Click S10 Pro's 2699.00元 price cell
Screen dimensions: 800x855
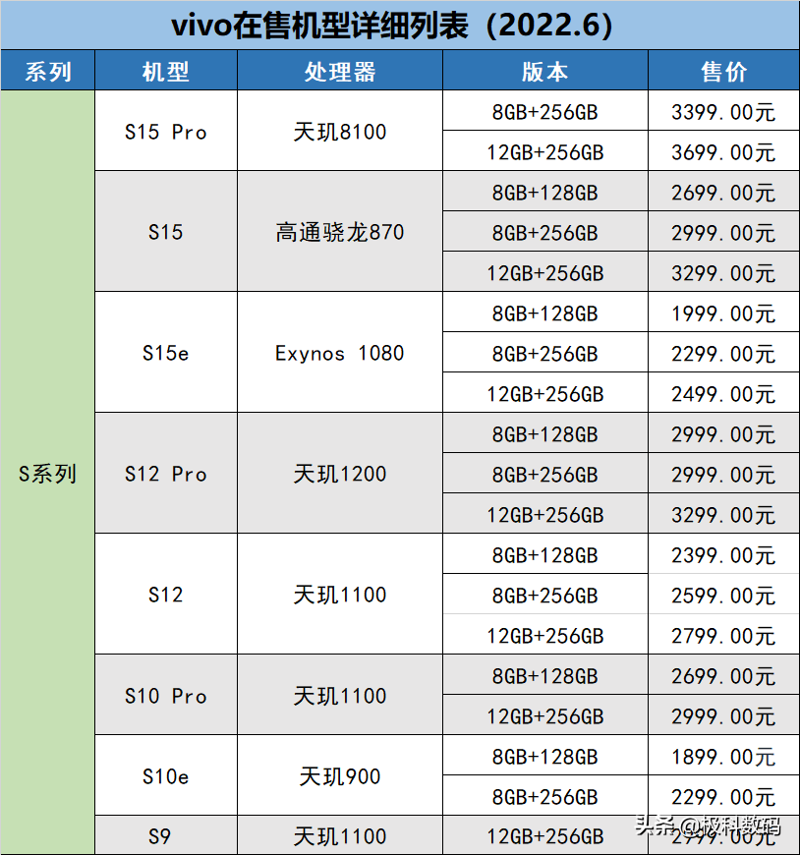click(x=724, y=675)
